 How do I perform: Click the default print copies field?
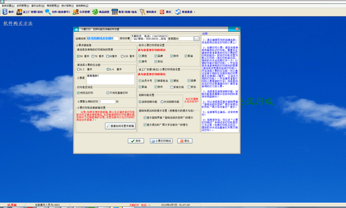tap(107, 102)
